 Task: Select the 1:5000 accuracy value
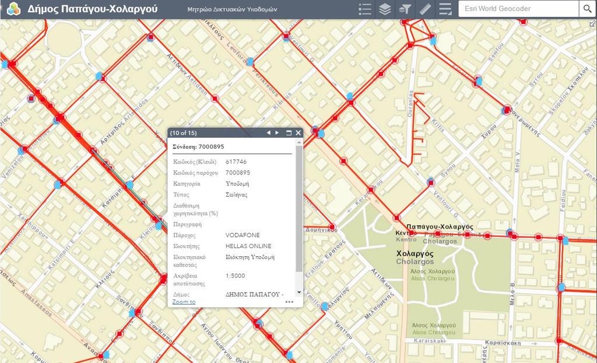[236, 275]
